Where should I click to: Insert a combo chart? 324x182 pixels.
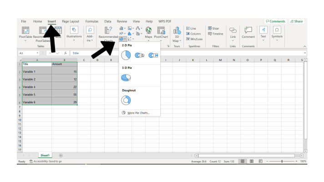pyautogui.click(x=139, y=34)
